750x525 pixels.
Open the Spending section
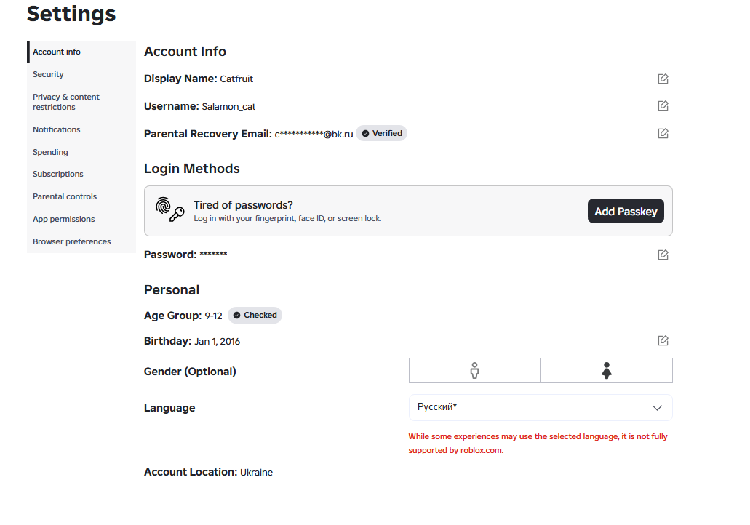[50, 152]
